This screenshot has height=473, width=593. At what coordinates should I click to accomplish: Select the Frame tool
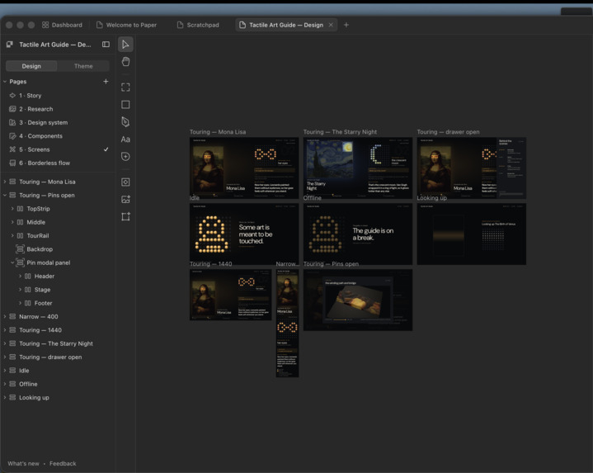125,88
